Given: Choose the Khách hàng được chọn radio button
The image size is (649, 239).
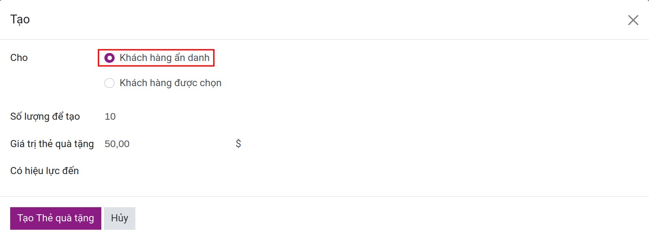Looking at the screenshot, I should tap(109, 83).
